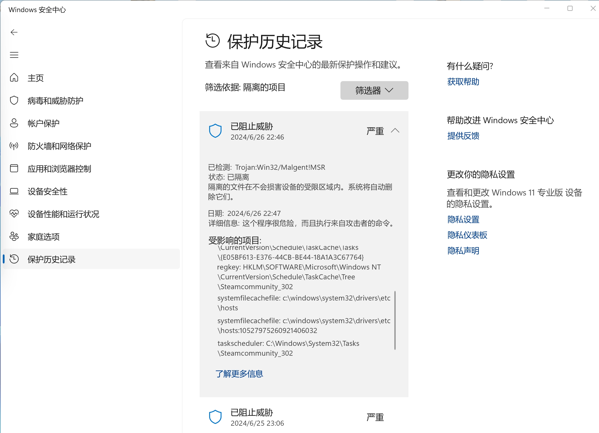Click the 严重 label on the 2024/6/25 entry
Screen dimensions: 599x433
[x=375, y=417]
